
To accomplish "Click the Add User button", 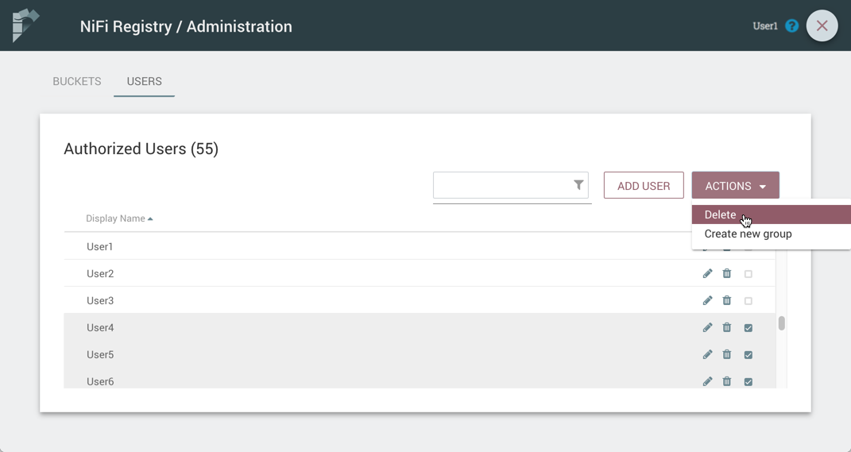I will (644, 186).
